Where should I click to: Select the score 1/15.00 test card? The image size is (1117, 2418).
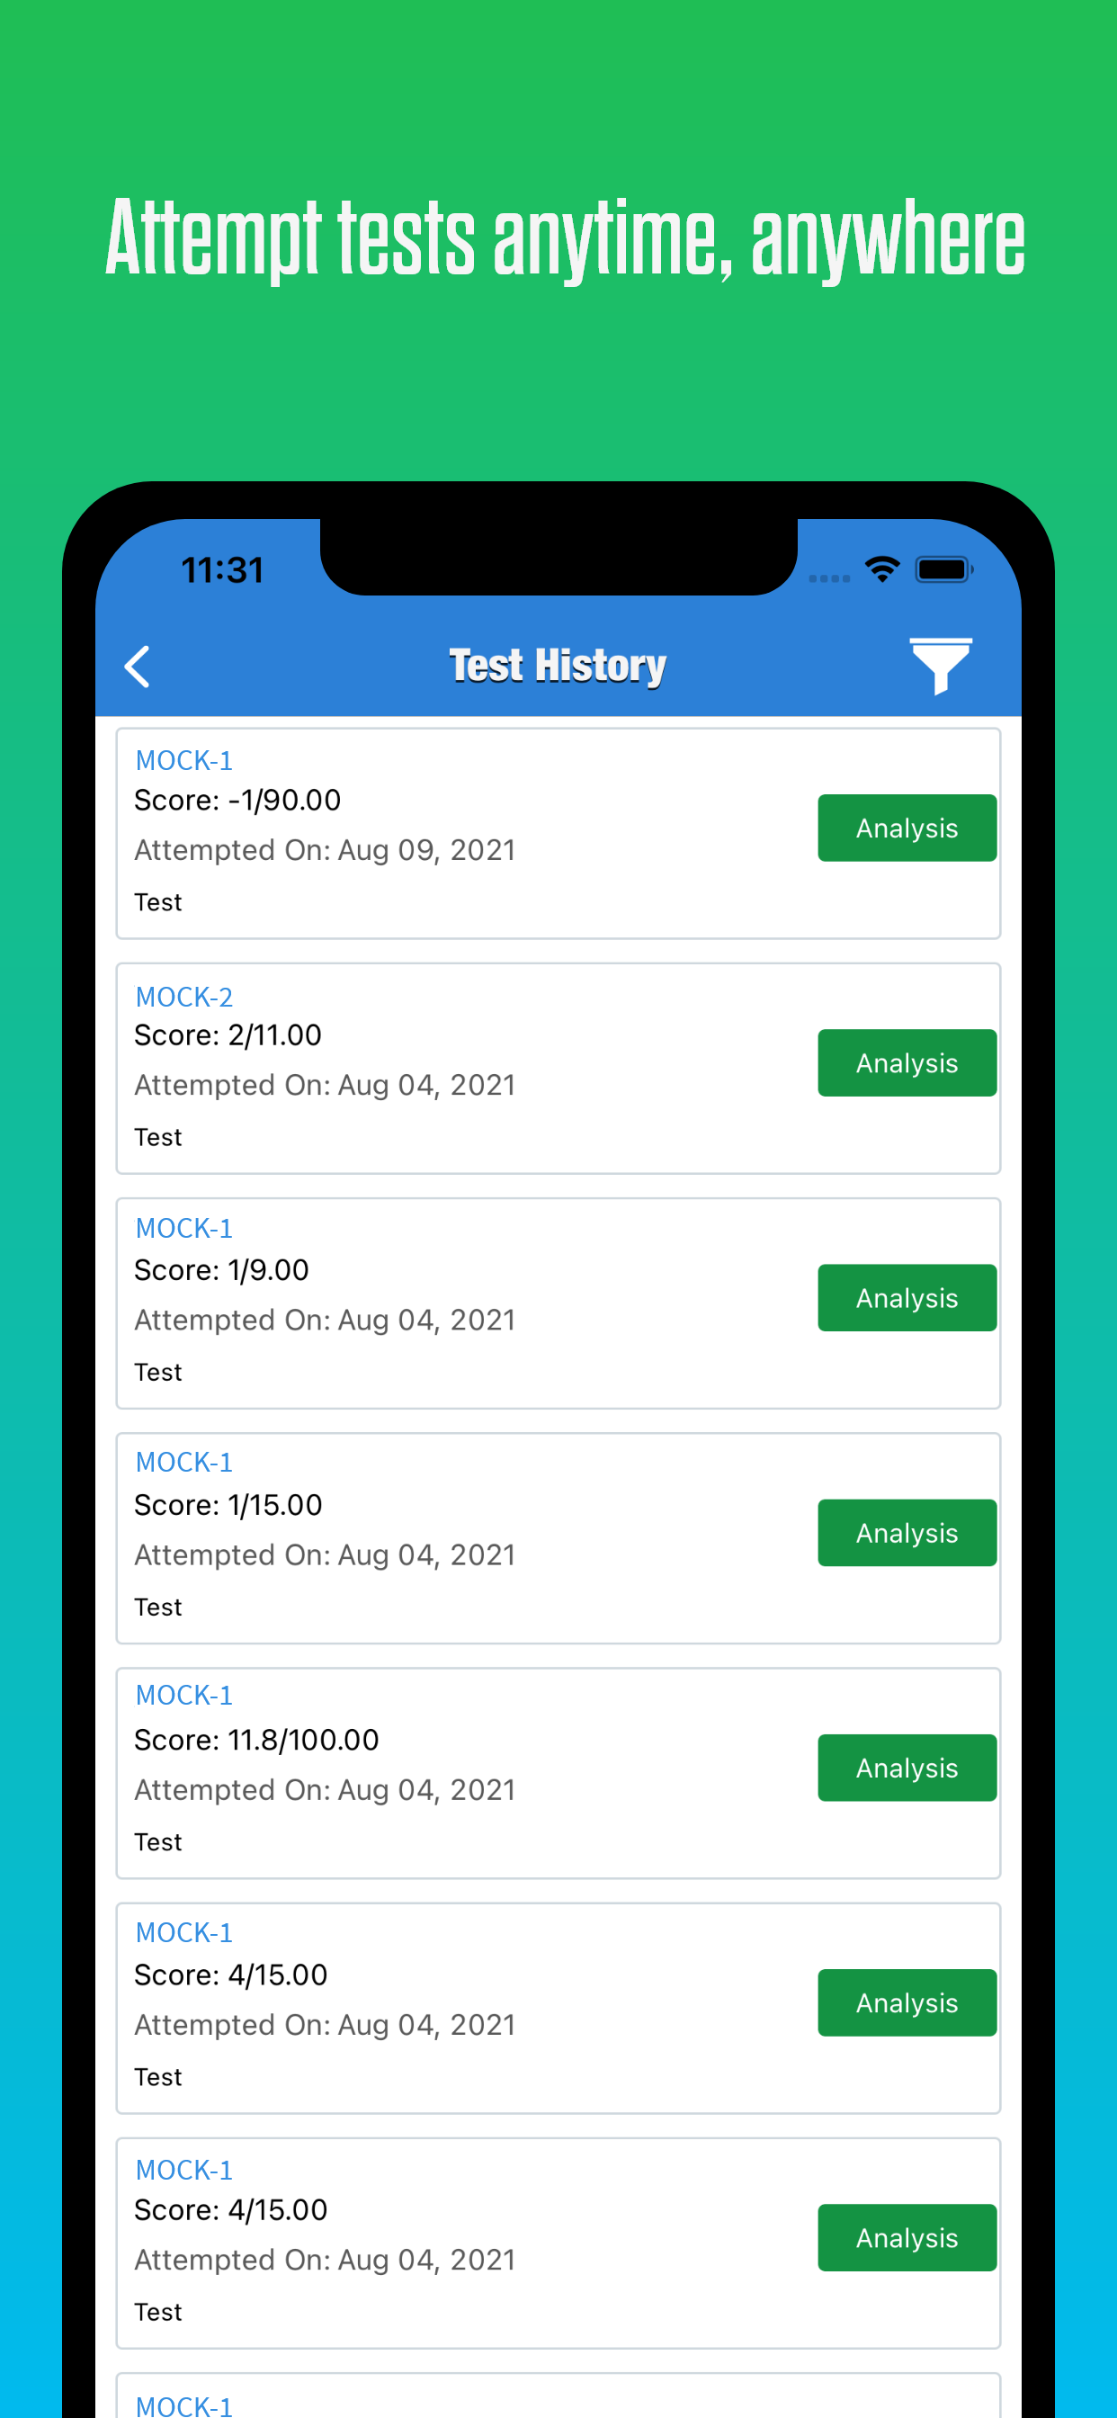click(x=558, y=1538)
